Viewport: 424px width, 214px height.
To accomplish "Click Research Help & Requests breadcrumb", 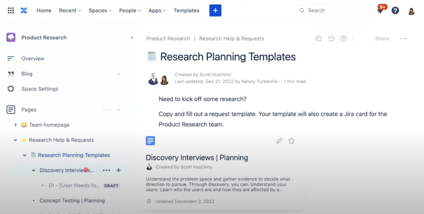I will click(231, 39).
